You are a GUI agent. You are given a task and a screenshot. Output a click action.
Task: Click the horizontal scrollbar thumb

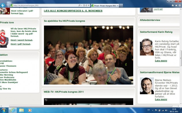[x=91, y=106]
